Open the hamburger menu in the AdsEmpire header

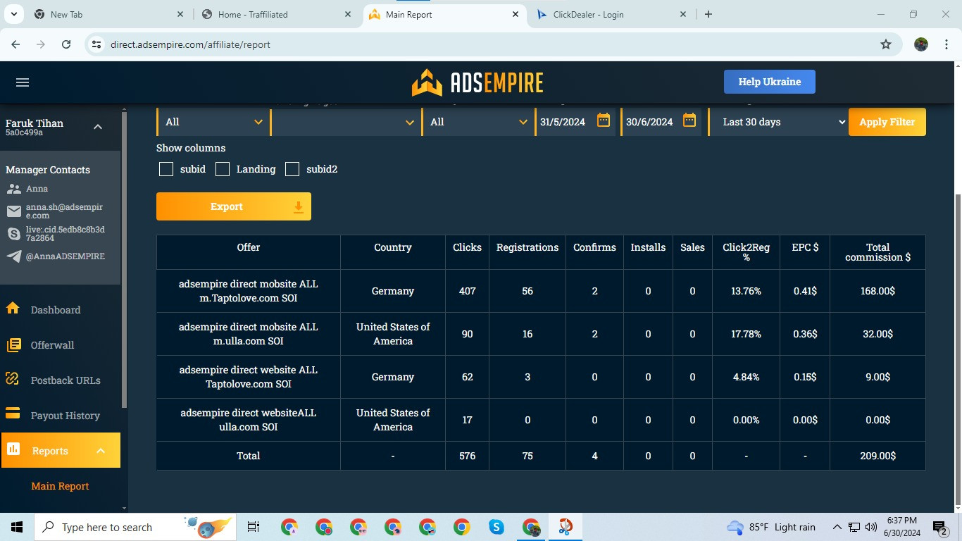(x=23, y=82)
